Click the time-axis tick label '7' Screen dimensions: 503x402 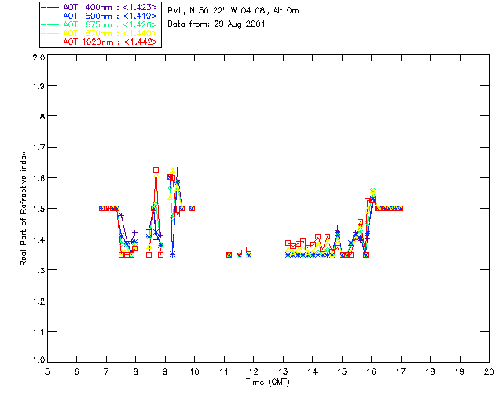coord(106,371)
